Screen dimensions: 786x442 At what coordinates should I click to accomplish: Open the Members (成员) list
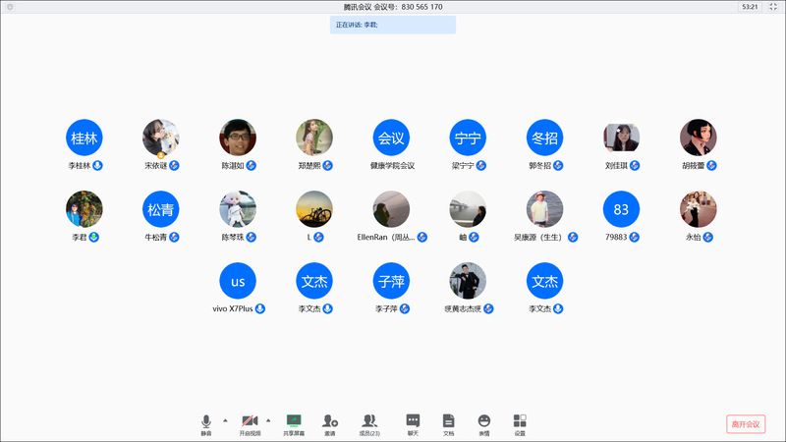(369, 423)
